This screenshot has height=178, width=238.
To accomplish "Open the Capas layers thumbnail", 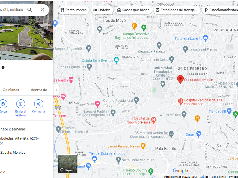I will click(67, 164).
